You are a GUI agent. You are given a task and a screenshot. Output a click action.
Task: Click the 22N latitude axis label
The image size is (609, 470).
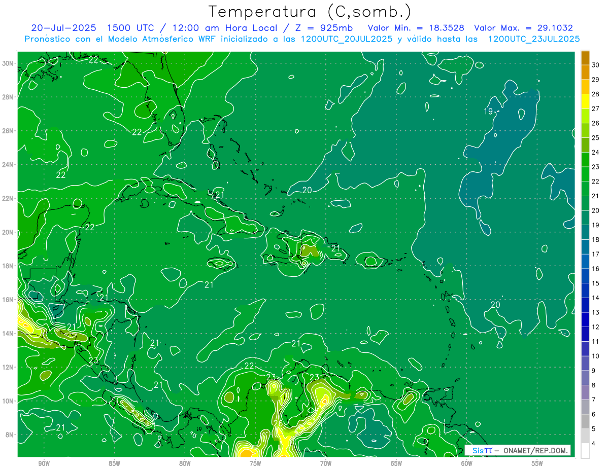[9, 198]
